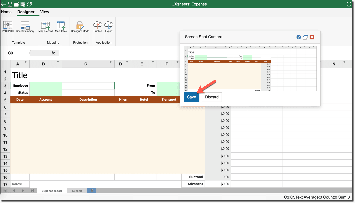The width and height of the screenshot is (355, 203).
Task: Click the Hotel header cell
Action: coord(144,100)
